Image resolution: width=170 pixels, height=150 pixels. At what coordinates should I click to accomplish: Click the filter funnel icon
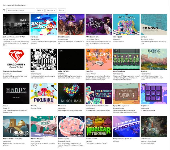point(4,10)
